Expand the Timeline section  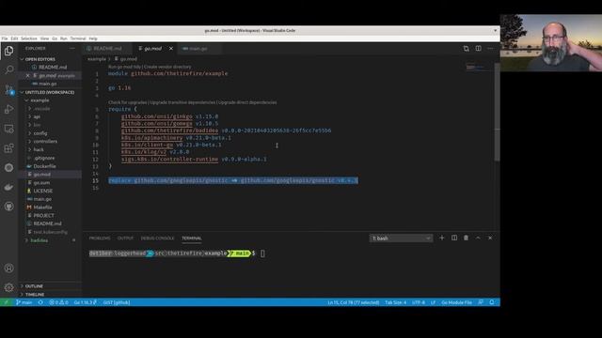35,294
